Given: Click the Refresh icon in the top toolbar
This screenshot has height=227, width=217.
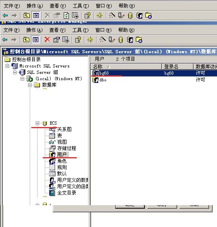Looking at the screenshot, I should pos(66,15).
